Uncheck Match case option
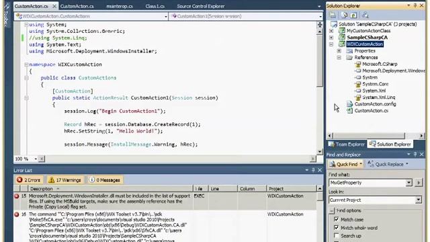430x242 pixels. [336, 219]
